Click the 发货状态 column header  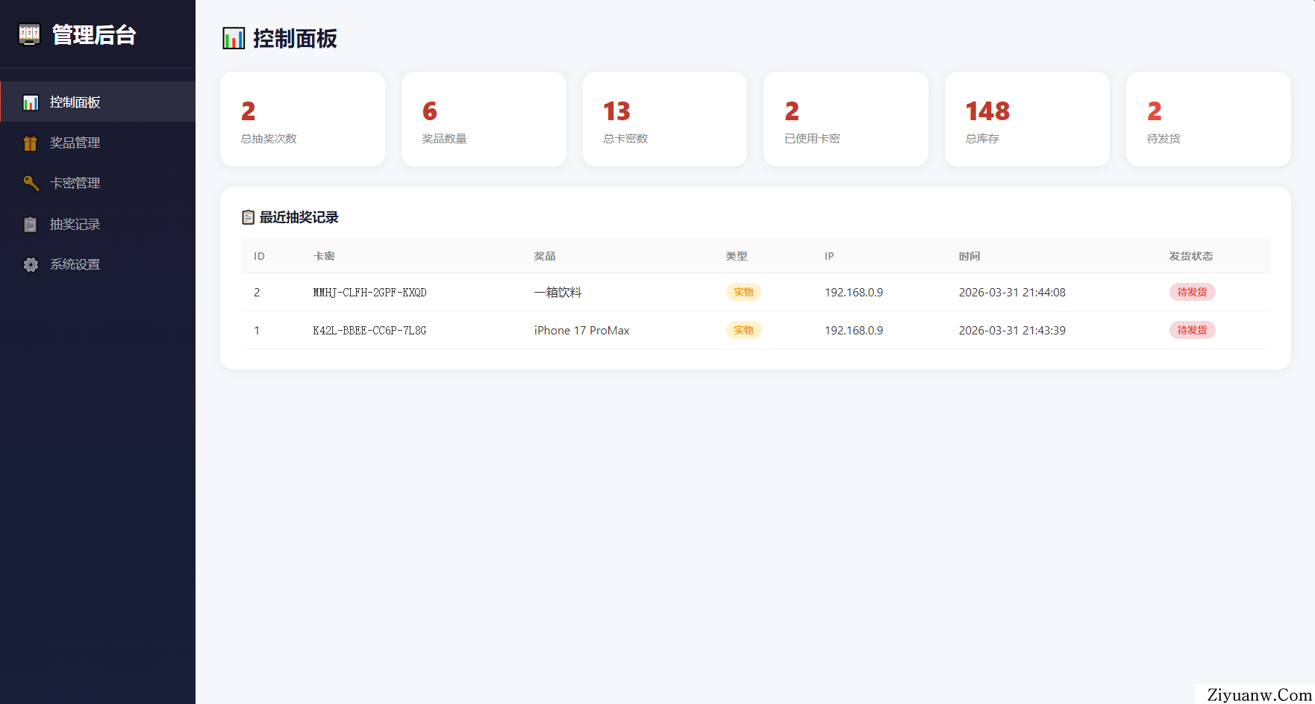(1191, 256)
